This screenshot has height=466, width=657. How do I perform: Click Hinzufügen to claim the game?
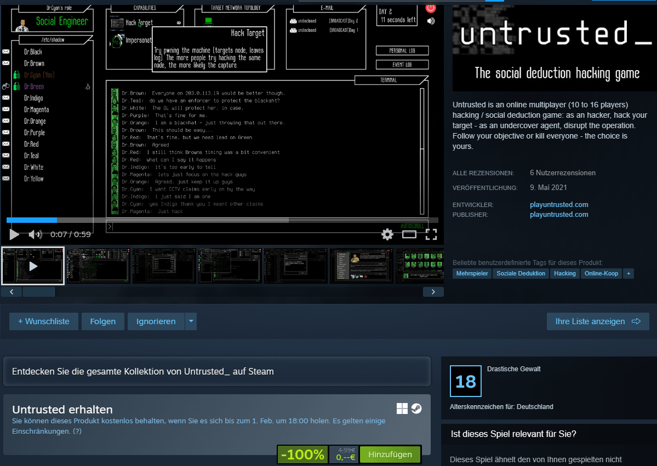click(x=390, y=455)
